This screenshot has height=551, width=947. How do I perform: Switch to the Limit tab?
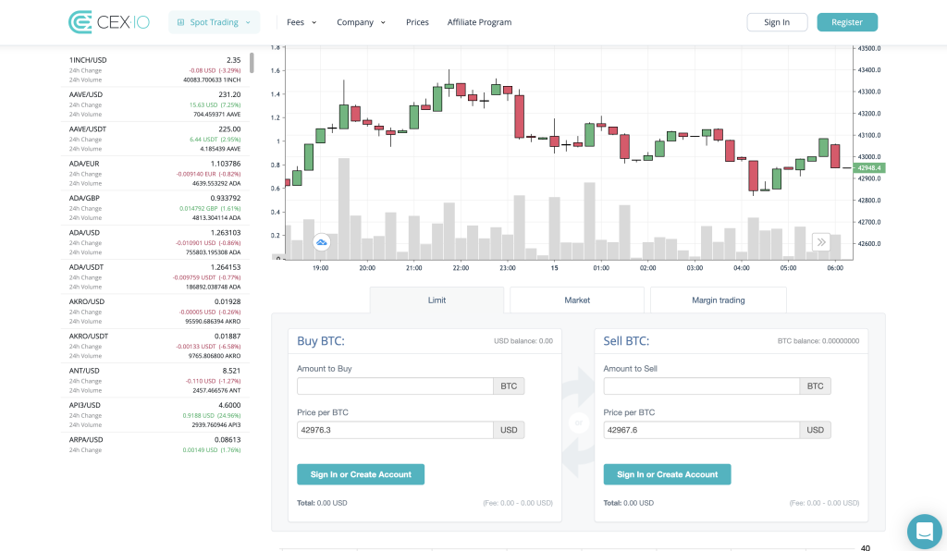click(437, 300)
